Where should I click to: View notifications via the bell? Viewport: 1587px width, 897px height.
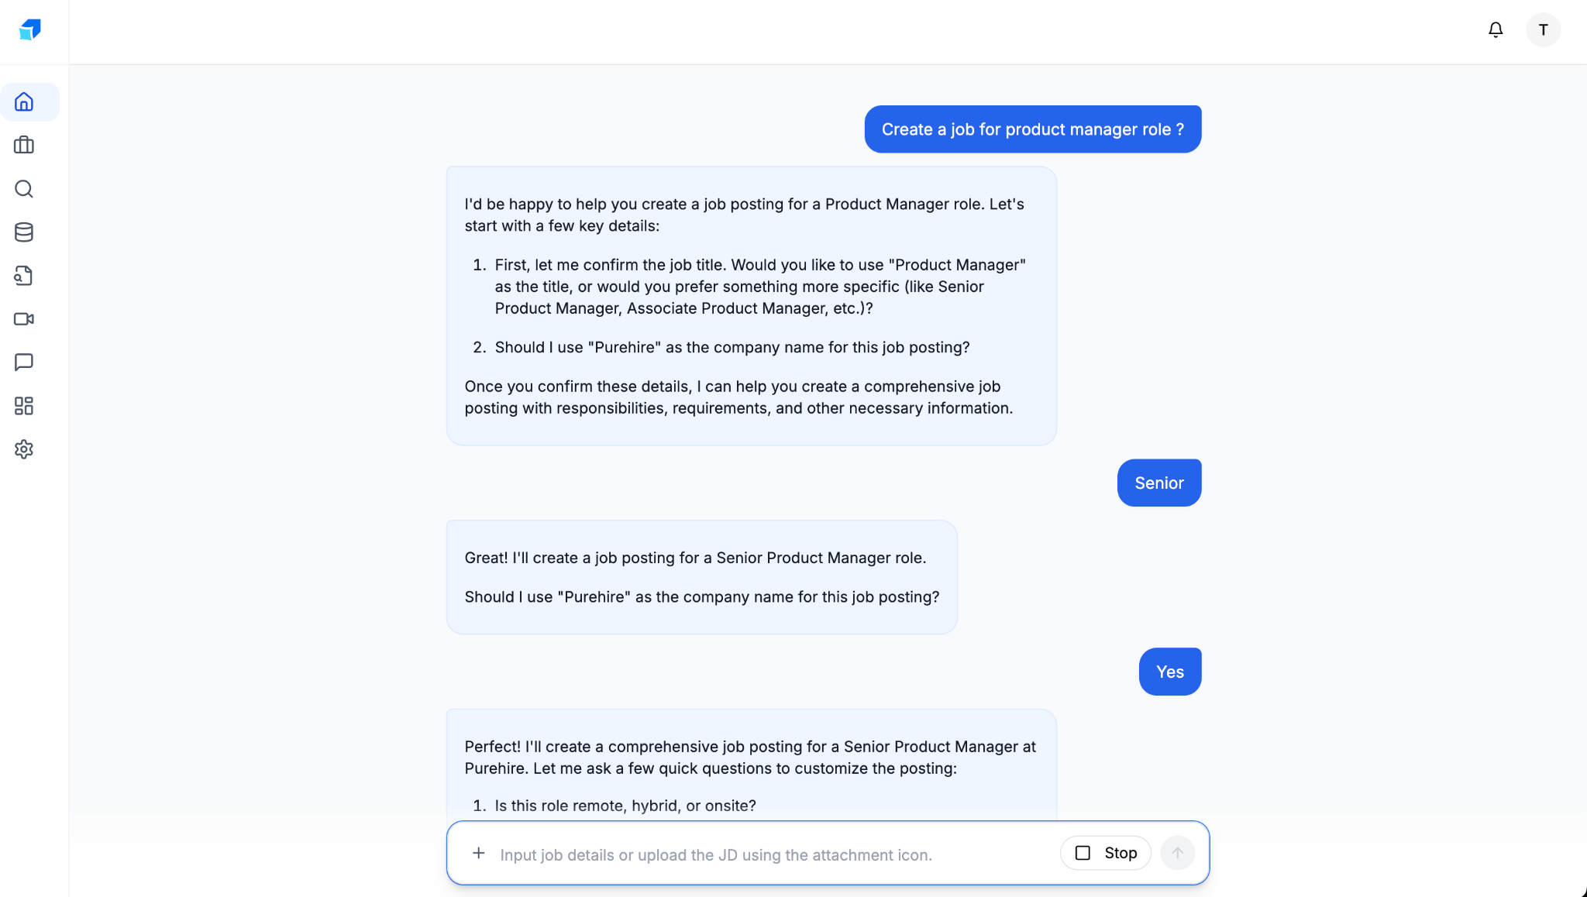(x=1495, y=29)
